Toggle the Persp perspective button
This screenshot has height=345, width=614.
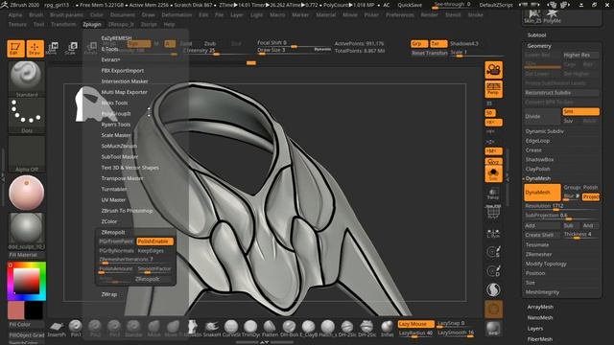click(493, 89)
